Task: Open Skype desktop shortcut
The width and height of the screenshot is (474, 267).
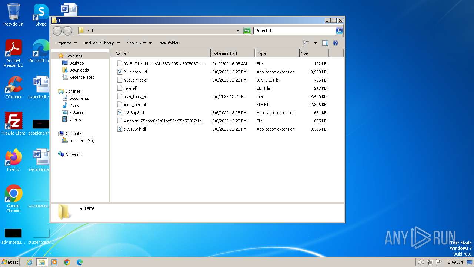Action: coord(41,15)
